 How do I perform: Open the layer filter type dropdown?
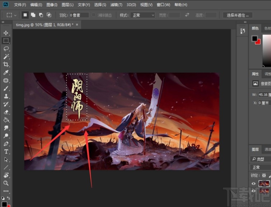tap(261, 159)
